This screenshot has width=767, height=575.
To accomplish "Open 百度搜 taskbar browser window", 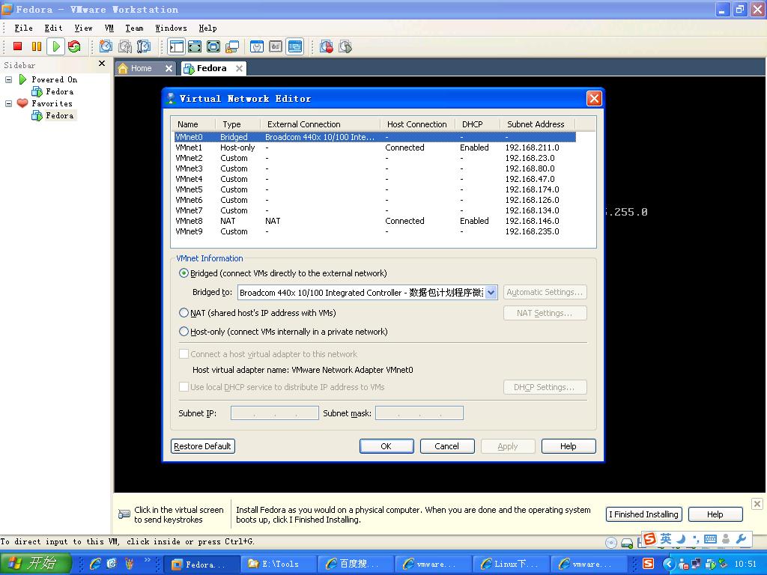I will [357, 564].
